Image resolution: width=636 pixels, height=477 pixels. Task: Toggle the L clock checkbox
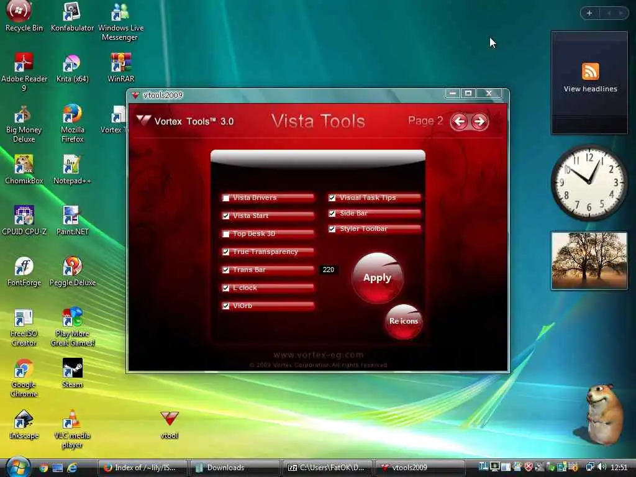(x=226, y=288)
